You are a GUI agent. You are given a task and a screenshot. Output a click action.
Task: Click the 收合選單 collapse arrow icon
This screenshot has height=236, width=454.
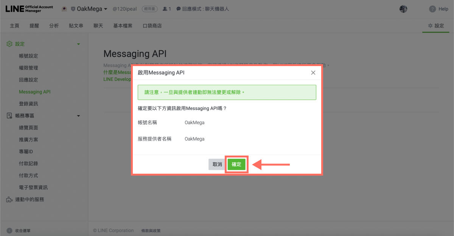pyautogui.click(x=9, y=230)
